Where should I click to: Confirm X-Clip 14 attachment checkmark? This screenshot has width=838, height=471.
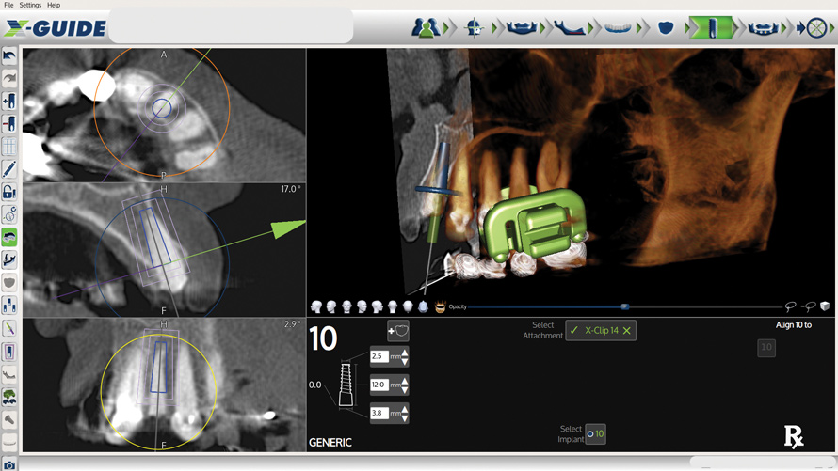(x=575, y=331)
